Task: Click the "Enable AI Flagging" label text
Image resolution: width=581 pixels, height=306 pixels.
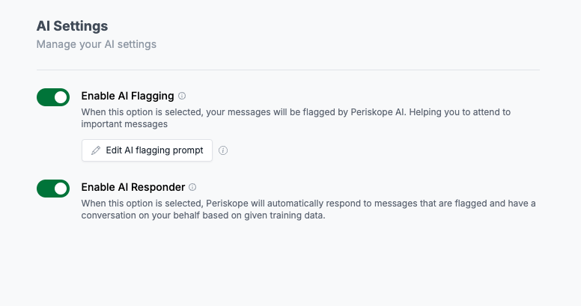Action: pyautogui.click(x=127, y=96)
